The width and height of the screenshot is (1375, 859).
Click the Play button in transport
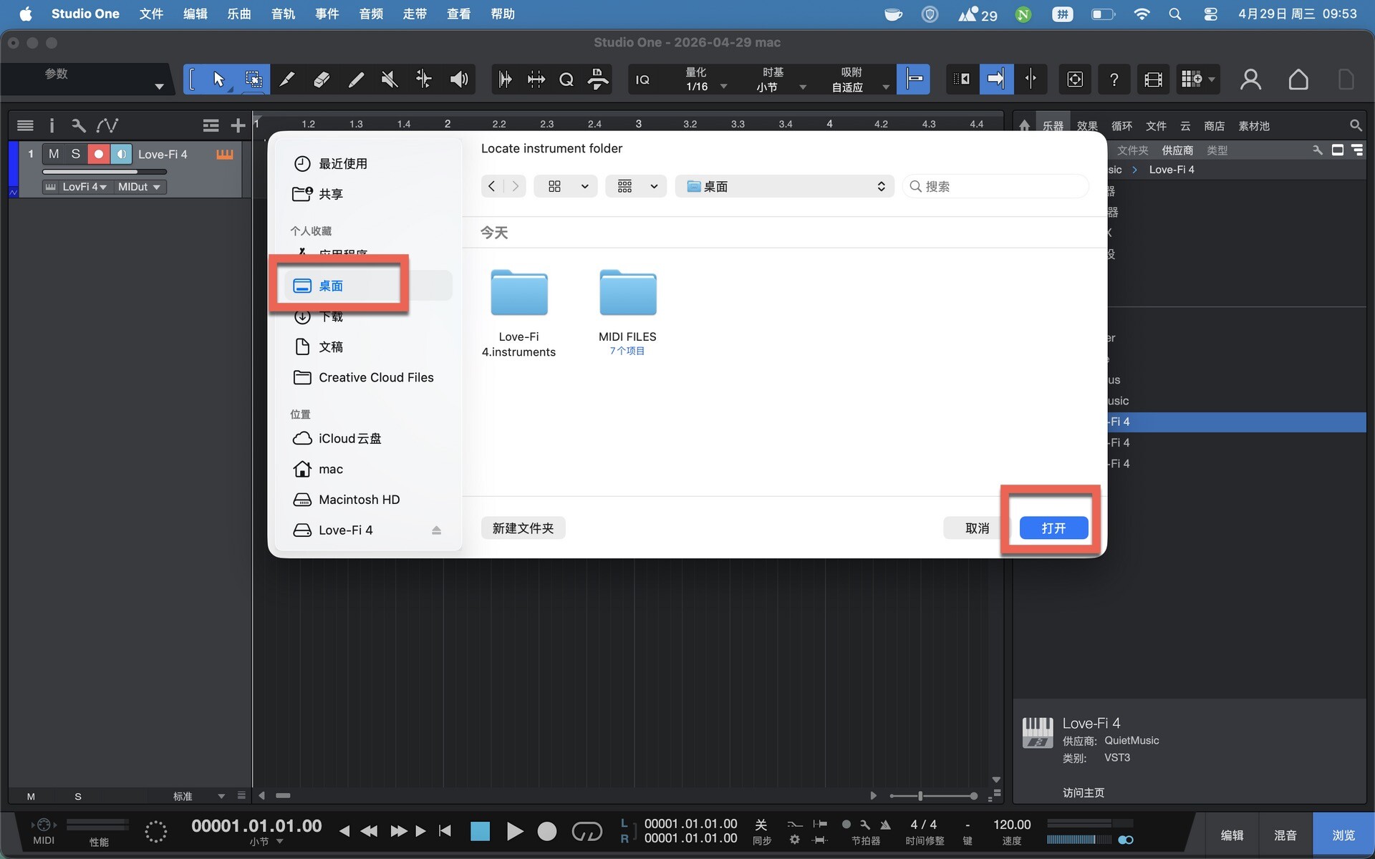pyautogui.click(x=514, y=831)
